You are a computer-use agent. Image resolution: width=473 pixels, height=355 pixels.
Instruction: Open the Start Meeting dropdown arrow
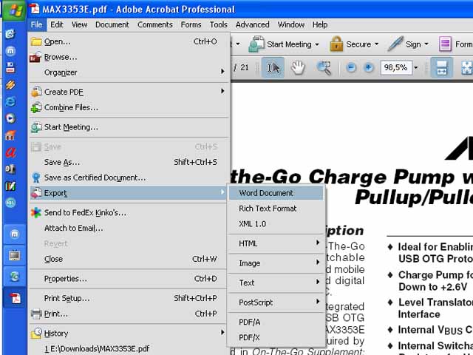[317, 44]
